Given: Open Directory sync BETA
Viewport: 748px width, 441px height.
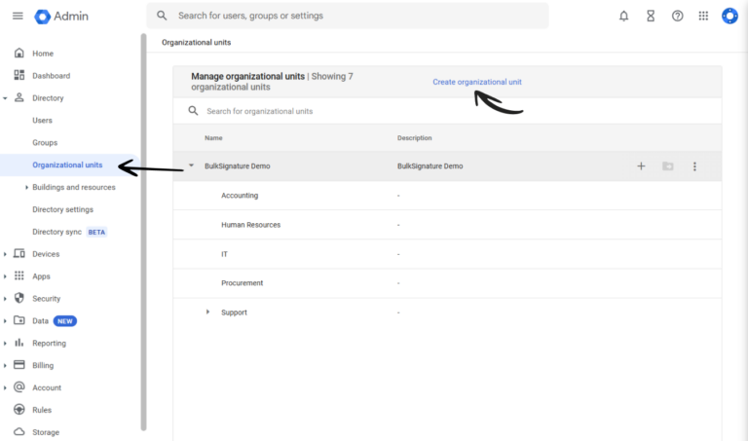Looking at the screenshot, I should pos(69,232).
